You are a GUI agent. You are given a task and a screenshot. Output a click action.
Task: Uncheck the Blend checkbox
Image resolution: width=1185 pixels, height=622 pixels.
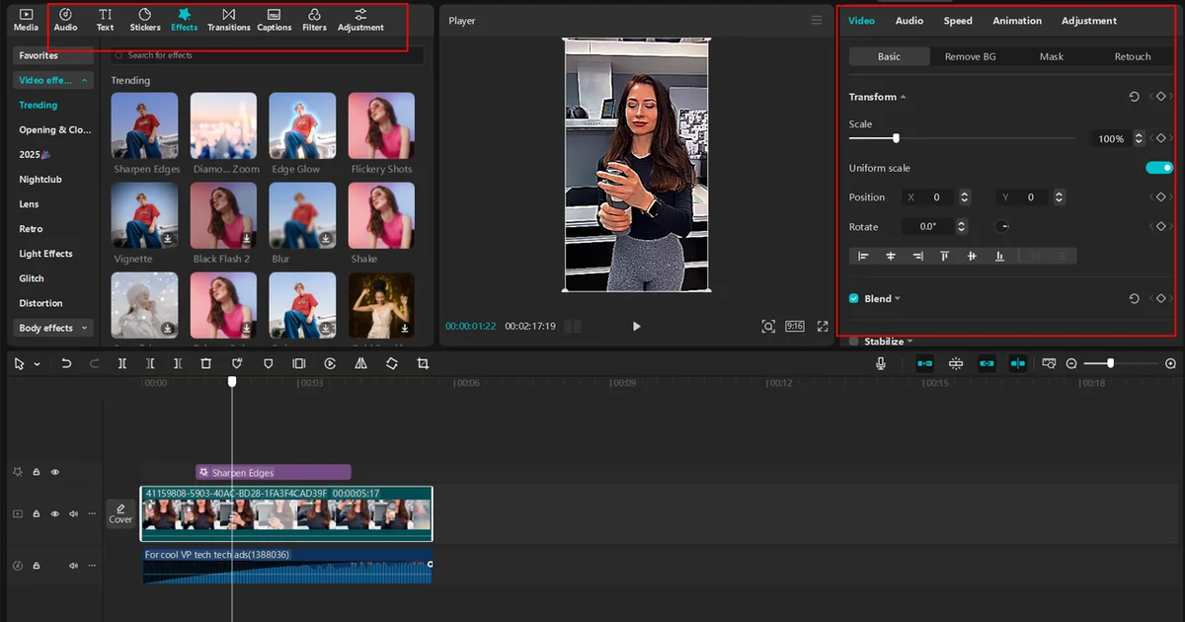tap(854, 298)
